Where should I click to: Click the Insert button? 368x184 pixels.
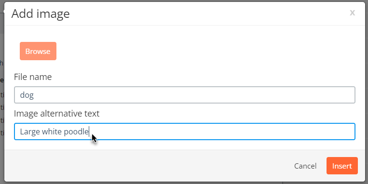coord(342,166)
